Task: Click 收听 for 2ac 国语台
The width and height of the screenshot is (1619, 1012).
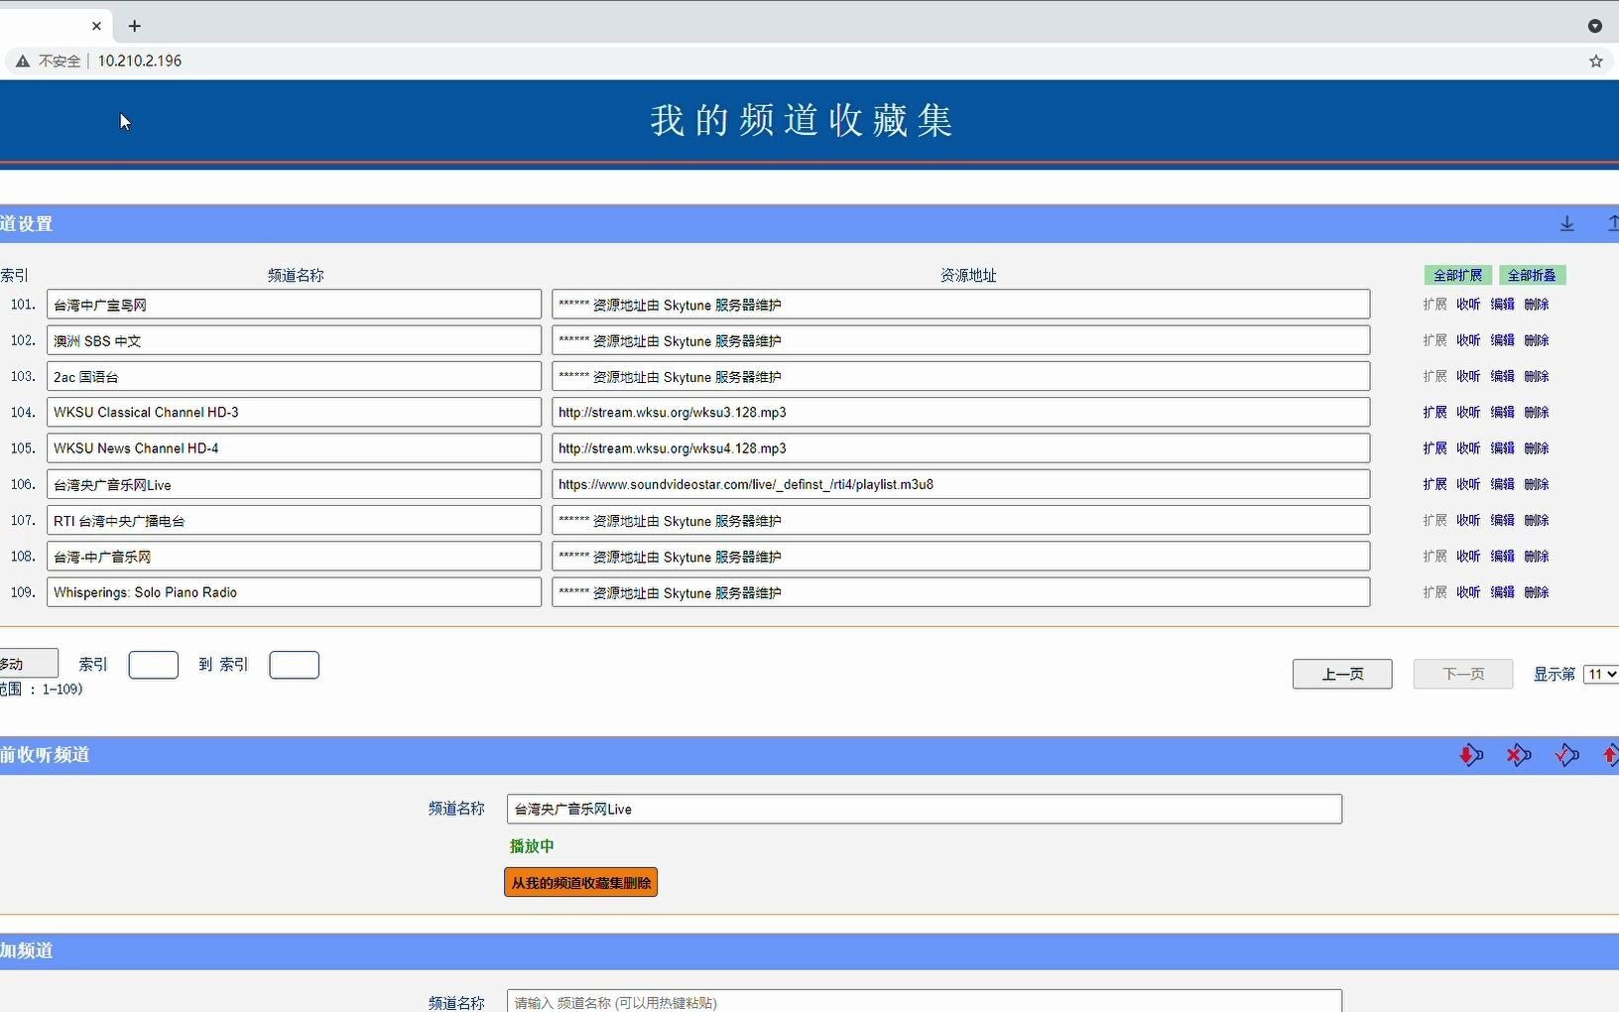Action: tap(1468, 376)
